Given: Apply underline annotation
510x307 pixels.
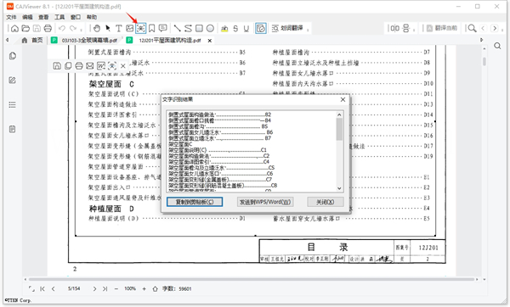Looking at the screenshot, I should [x=246, y=29].
